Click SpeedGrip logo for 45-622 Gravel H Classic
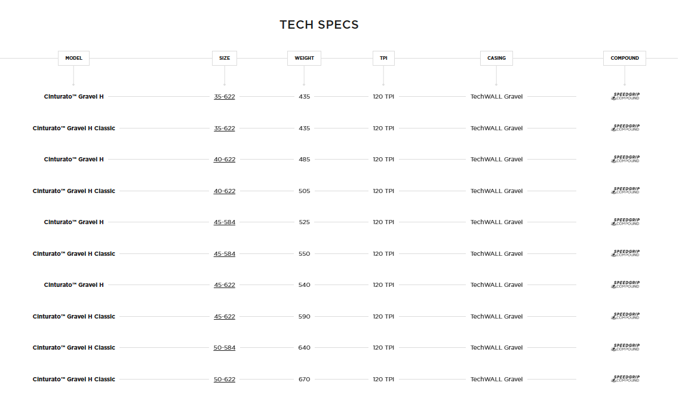 pyautogui.click(x=625, y=316)
